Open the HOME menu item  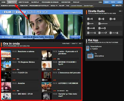[x=3, y=2]
